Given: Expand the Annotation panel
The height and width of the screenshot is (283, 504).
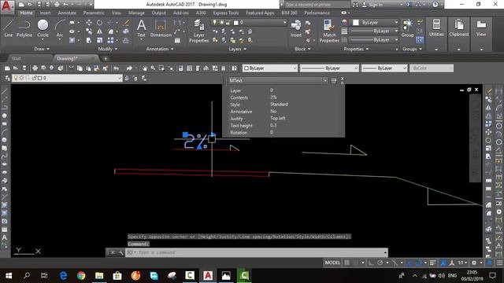Looking at the screenshot, I should [160, 49].
